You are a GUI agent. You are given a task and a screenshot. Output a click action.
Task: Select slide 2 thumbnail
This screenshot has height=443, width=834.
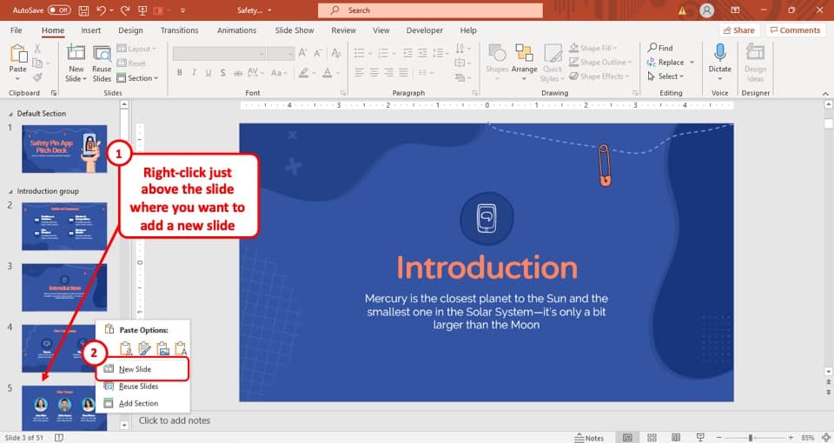coord(64,226)
